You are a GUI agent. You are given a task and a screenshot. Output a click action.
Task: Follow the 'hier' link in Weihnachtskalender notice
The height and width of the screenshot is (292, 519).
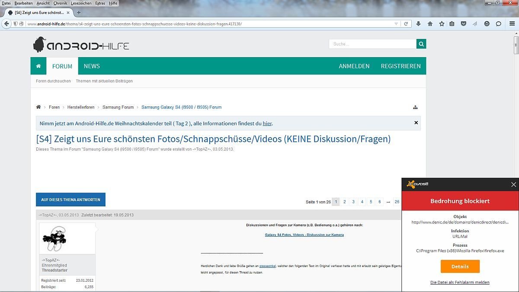(267, 123)
